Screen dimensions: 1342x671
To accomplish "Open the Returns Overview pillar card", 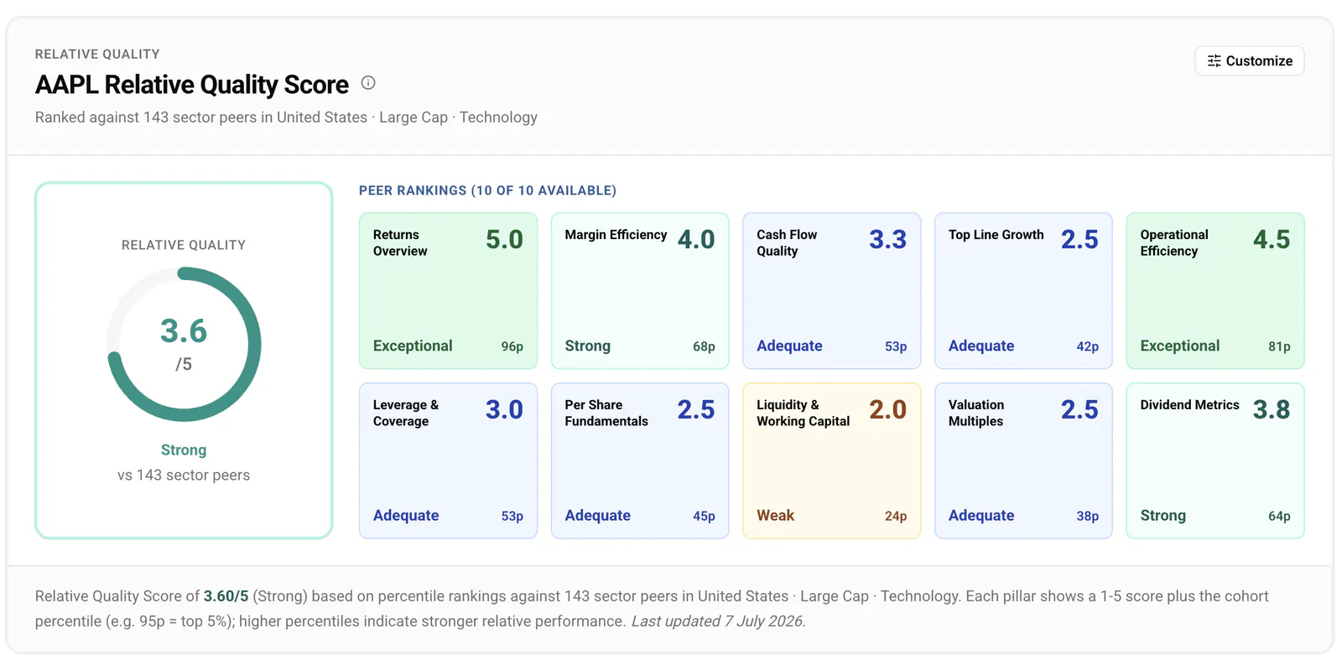I will (449, 291).
